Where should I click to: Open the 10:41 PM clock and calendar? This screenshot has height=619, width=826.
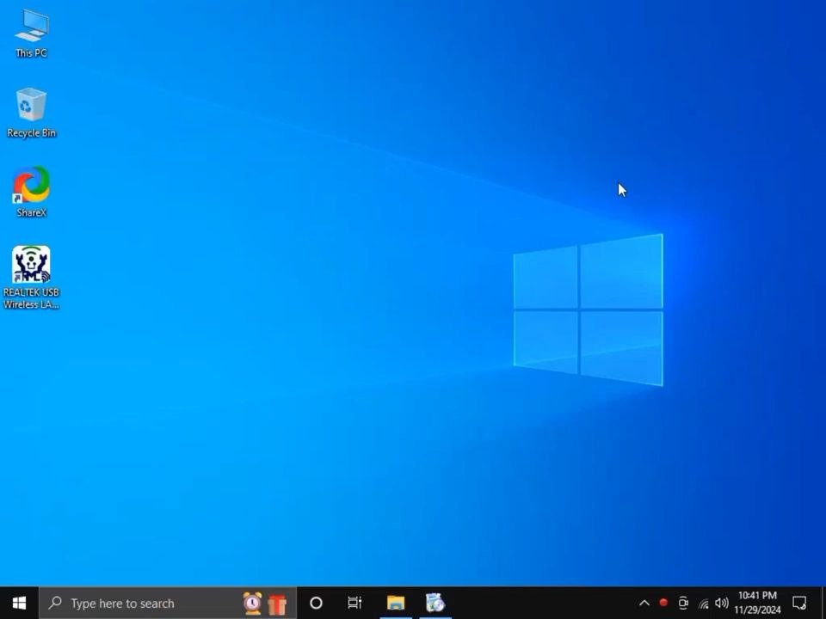[757, 603]
